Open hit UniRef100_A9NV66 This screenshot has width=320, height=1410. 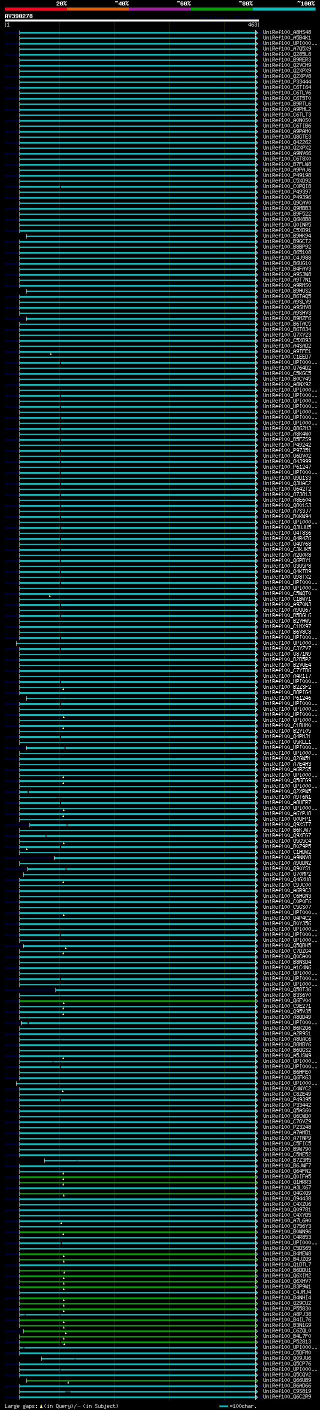click(287, 153)
